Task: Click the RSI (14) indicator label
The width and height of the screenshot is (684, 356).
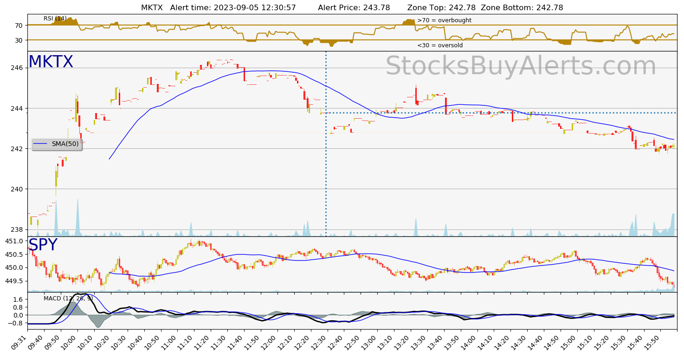Action: (55, 19)
